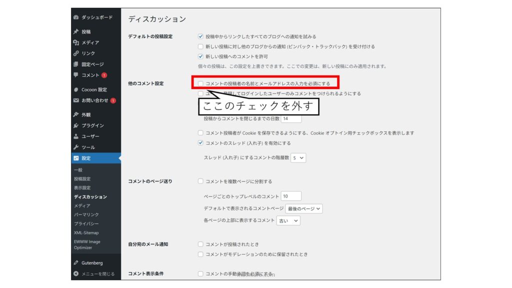Click the pencil icon for Gutenberg
Screen dimensions: 512x288
(x=76, y=262)
